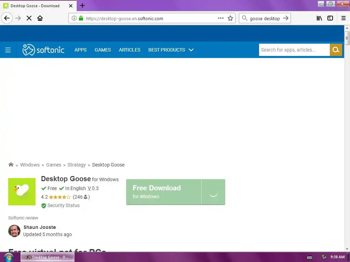Open Shaun Jooste author name link
Viewport: 350px width, 262px height.
coord(40,227)
